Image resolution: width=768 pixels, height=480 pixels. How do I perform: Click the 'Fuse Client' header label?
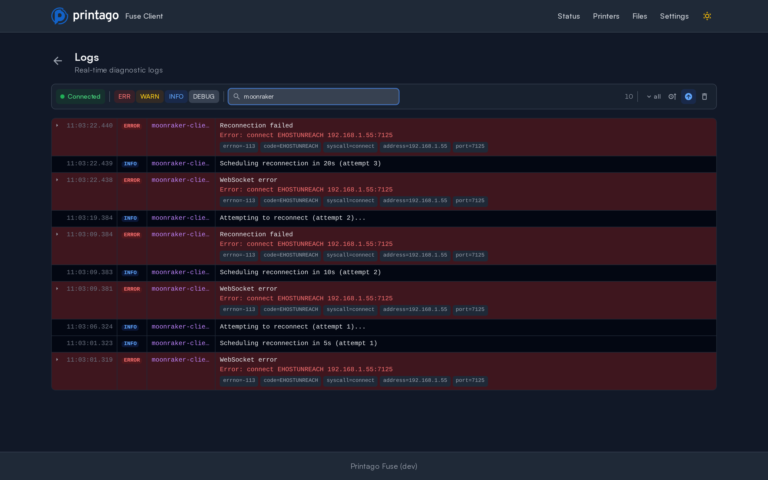[x=144, y=16]
